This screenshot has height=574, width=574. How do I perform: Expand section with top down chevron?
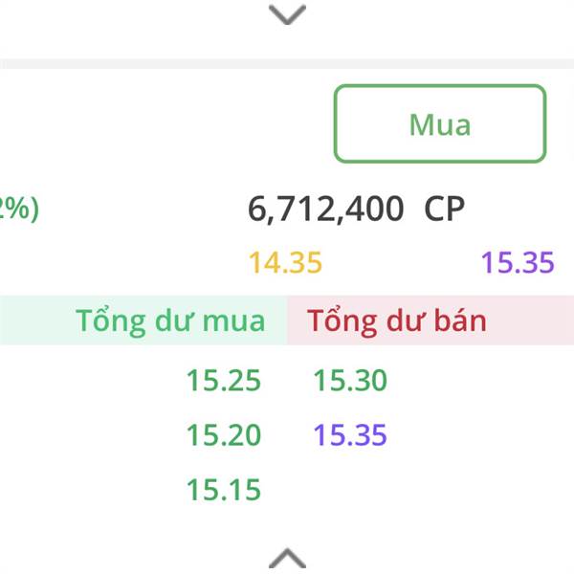tap(287, 14)
